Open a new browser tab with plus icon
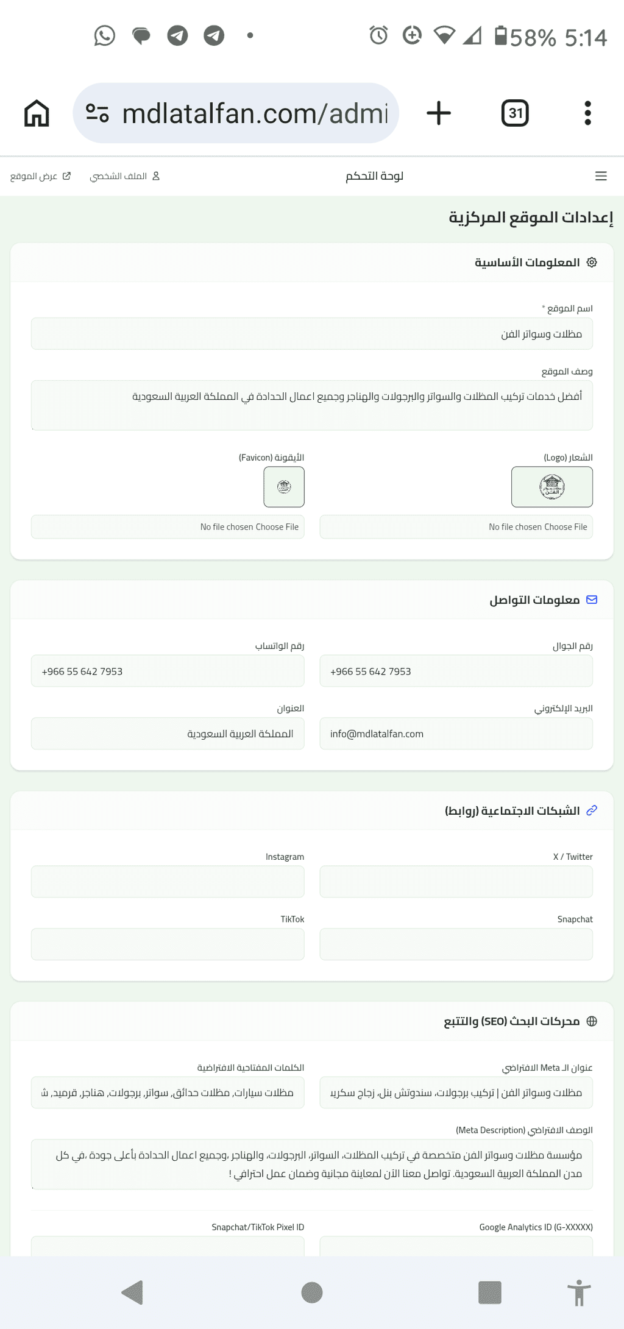 (439, 113)
